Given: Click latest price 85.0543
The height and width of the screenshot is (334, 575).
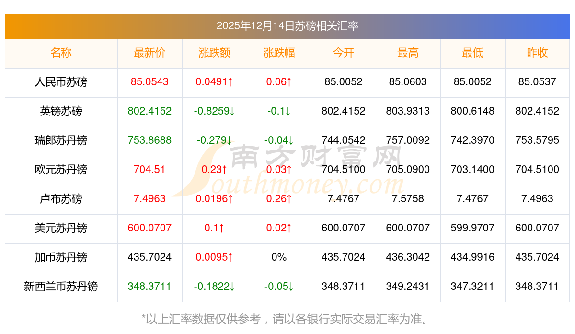Looking at the screenshot, I should click(149, 82).
